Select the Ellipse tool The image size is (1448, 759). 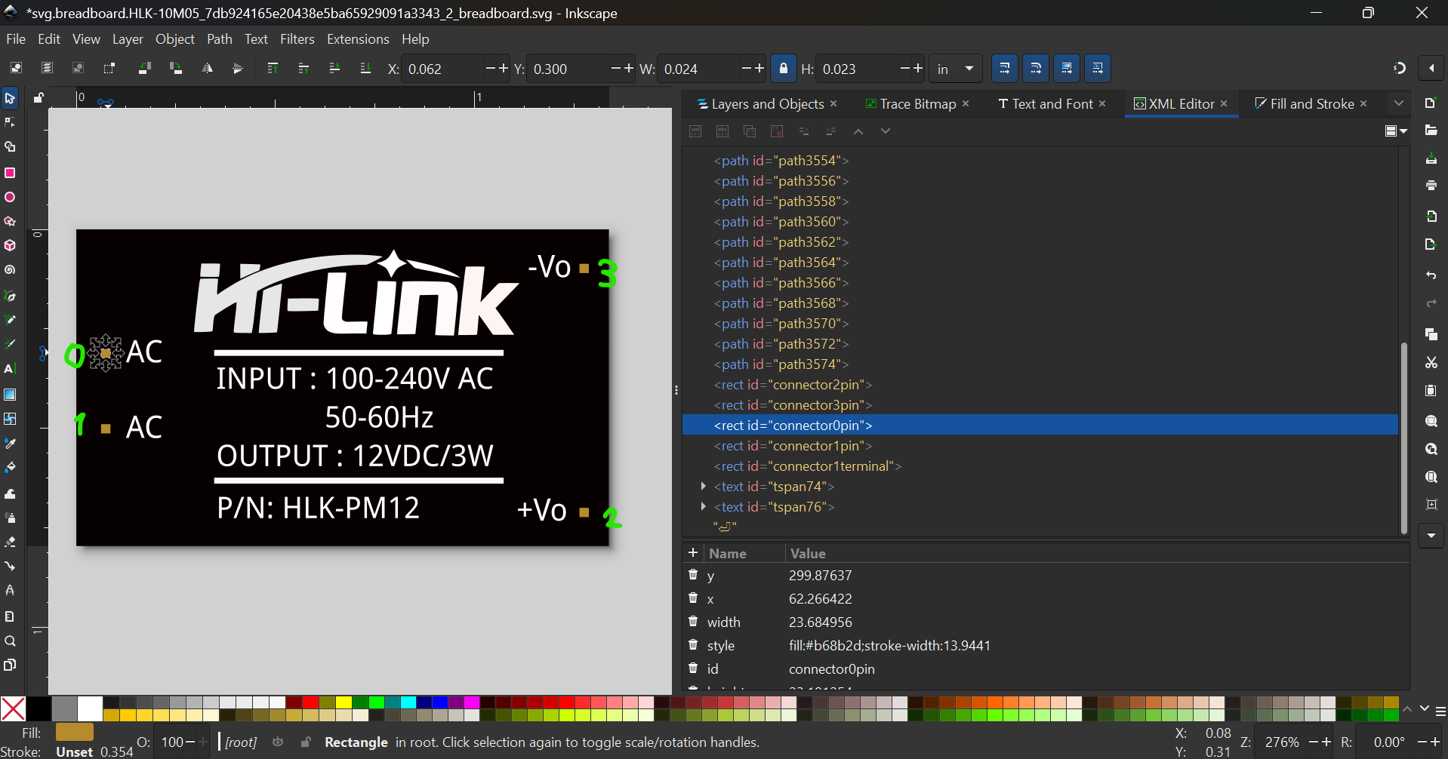click(10, 197)
